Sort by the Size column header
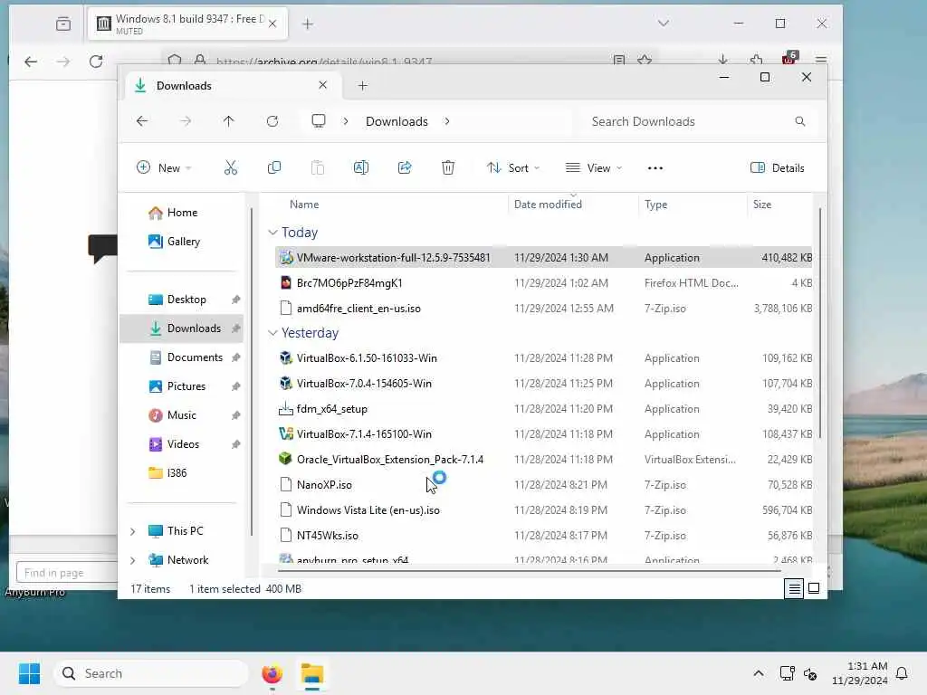Viewport: 927px width, 695px height. coord(762,205)
